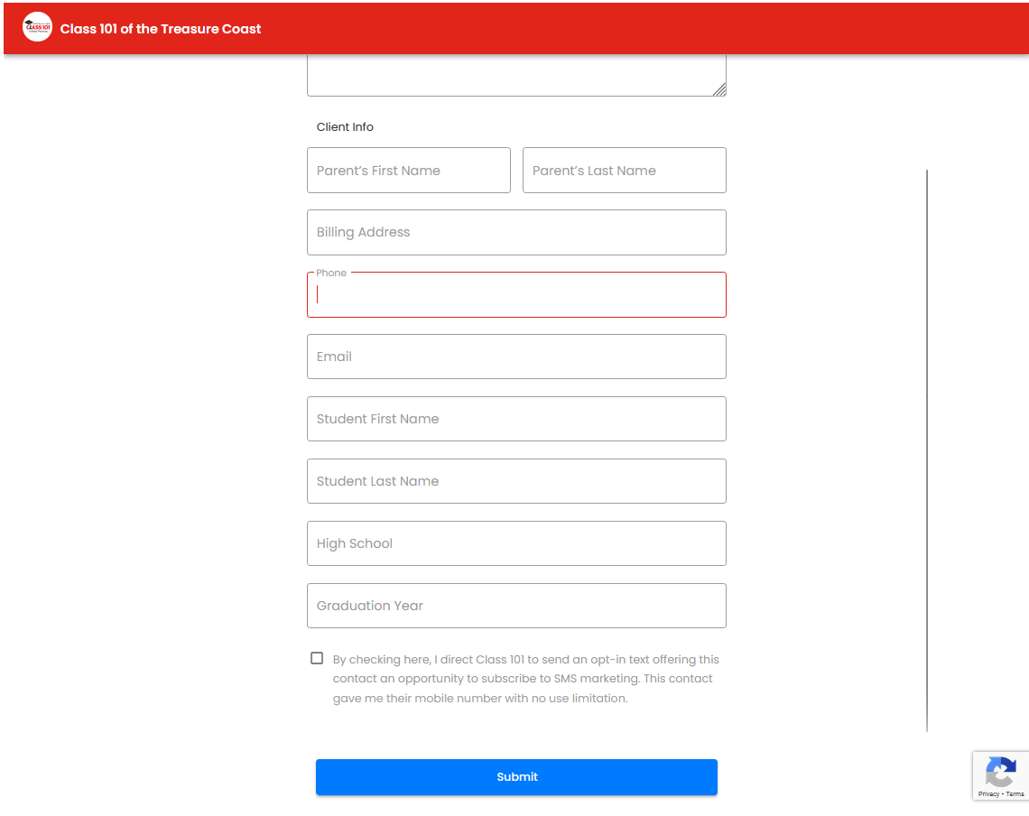Click the reCAPTCHA badge icon
This screenshot has height=816, width=1029.
click(1000, 772)
